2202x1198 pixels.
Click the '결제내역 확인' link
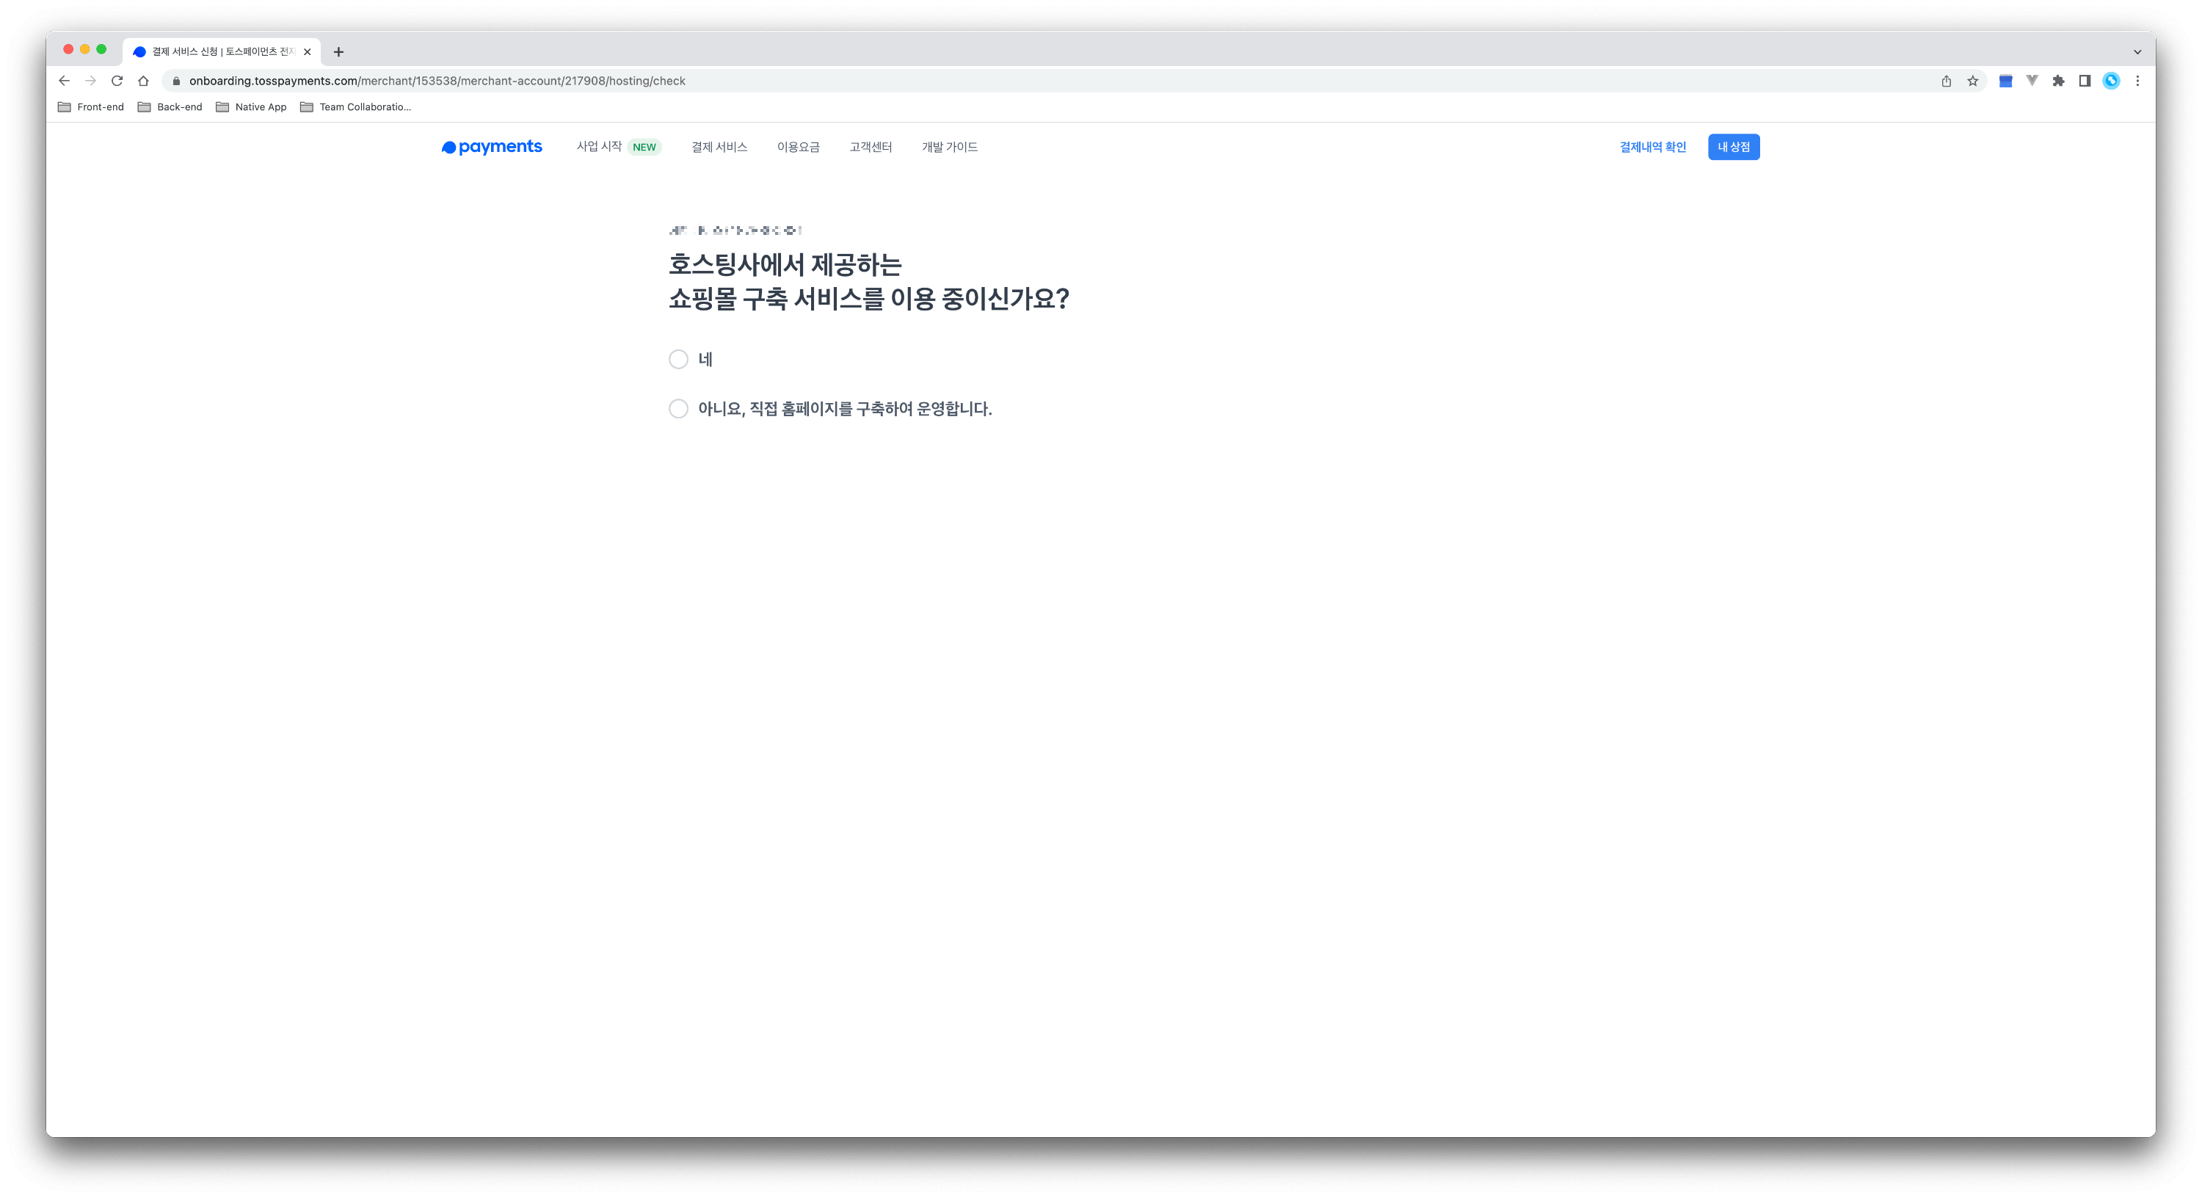point(1652,147)
